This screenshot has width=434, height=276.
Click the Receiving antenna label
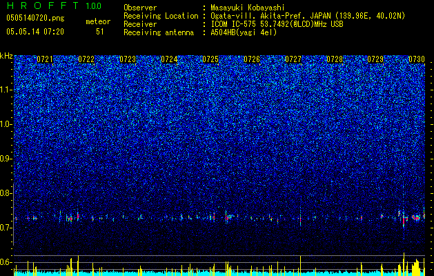pyautogui.click(x=159, y=32)
